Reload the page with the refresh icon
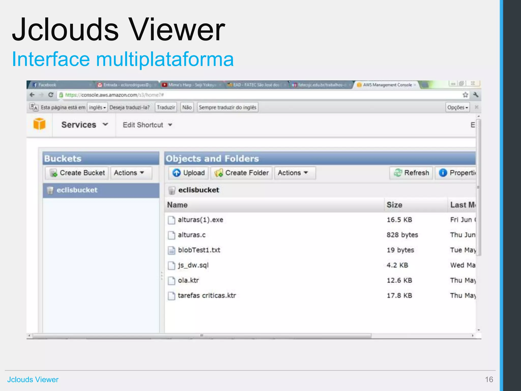 click(x=51, y=95)
